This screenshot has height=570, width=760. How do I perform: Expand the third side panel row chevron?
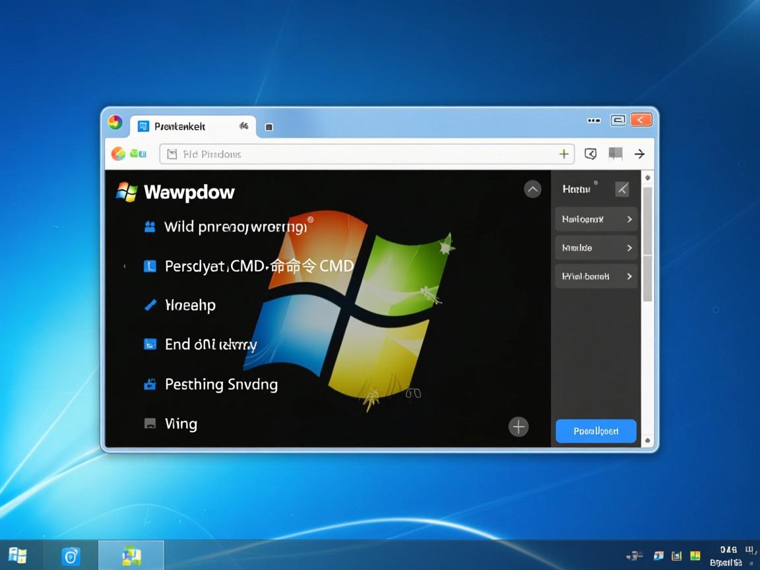(629, 276)
